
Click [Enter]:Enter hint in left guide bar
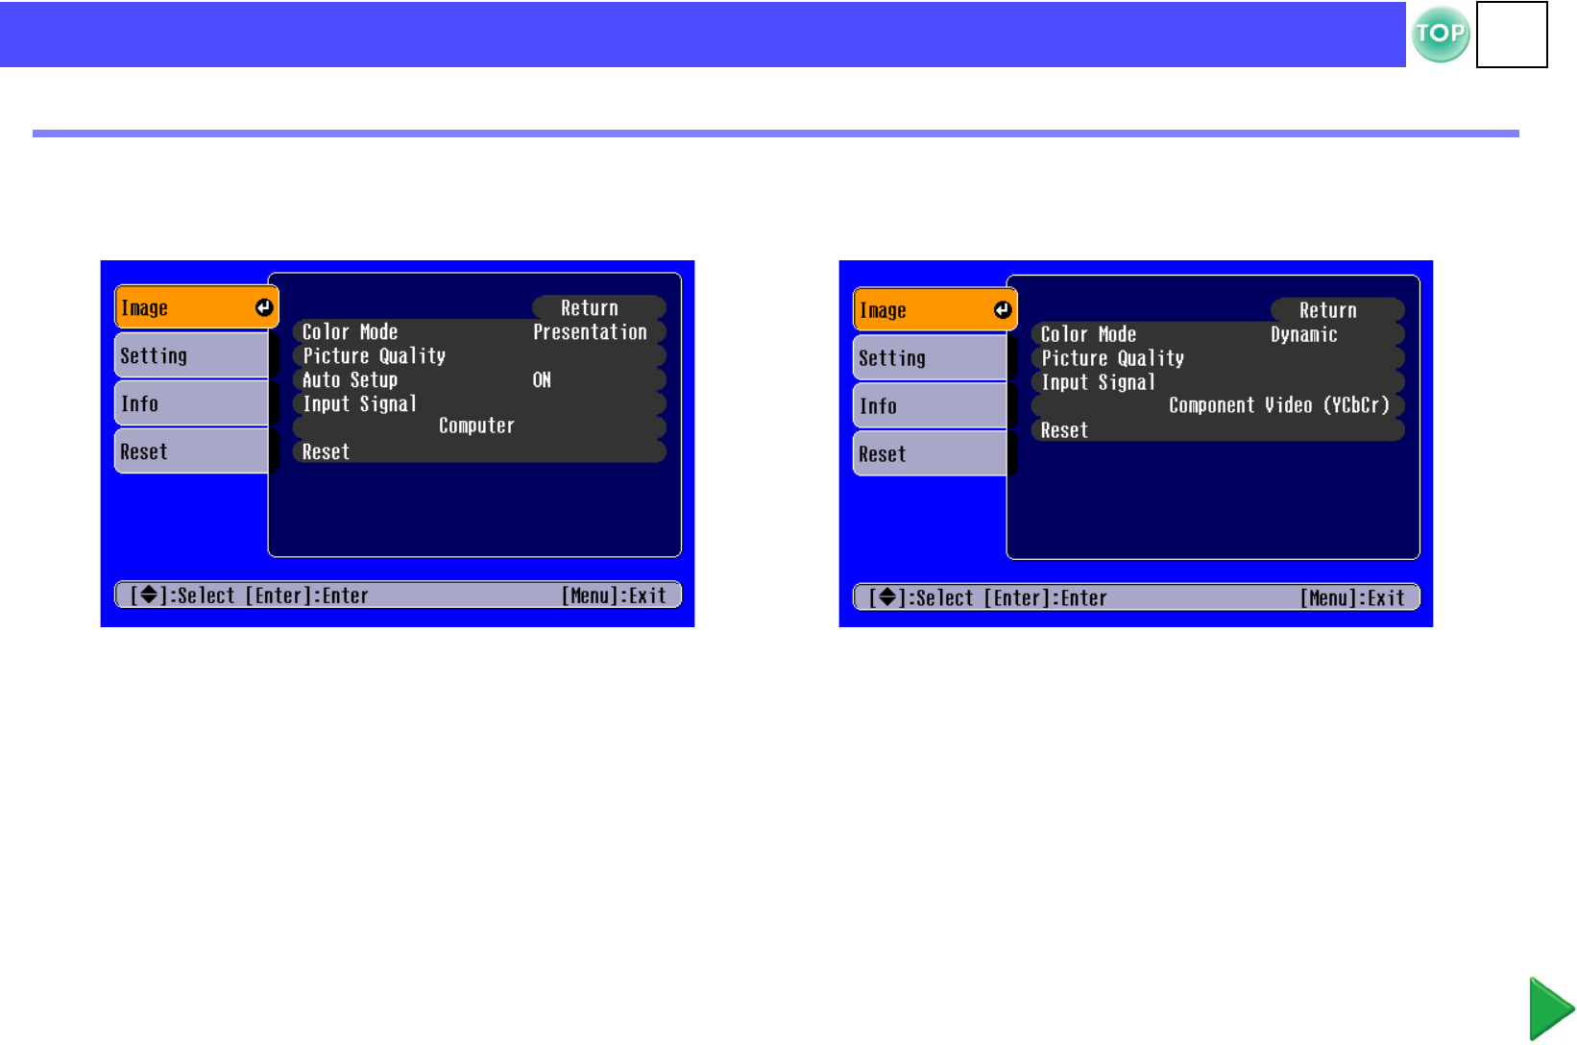click(x=306, y=595)
